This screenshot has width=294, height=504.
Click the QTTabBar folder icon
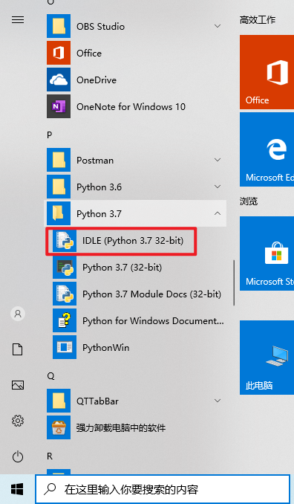(x=59, y=401)
